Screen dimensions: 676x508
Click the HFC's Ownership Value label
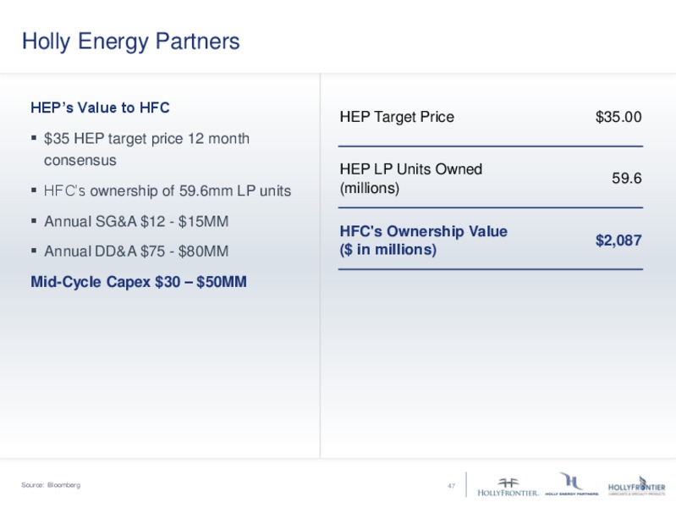(x=423, y=240)
